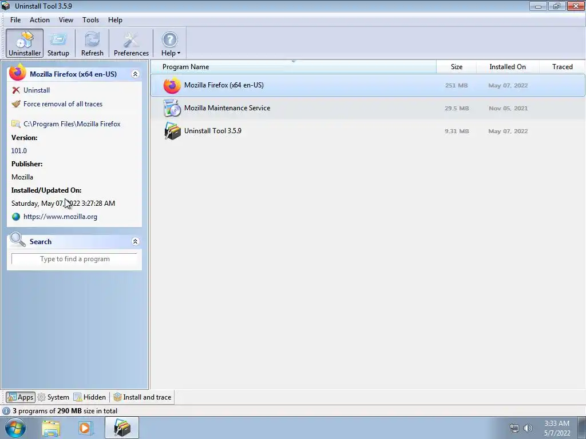586x439 pixels.
Task: Click the version number 101.0
Action: [19, 151]
